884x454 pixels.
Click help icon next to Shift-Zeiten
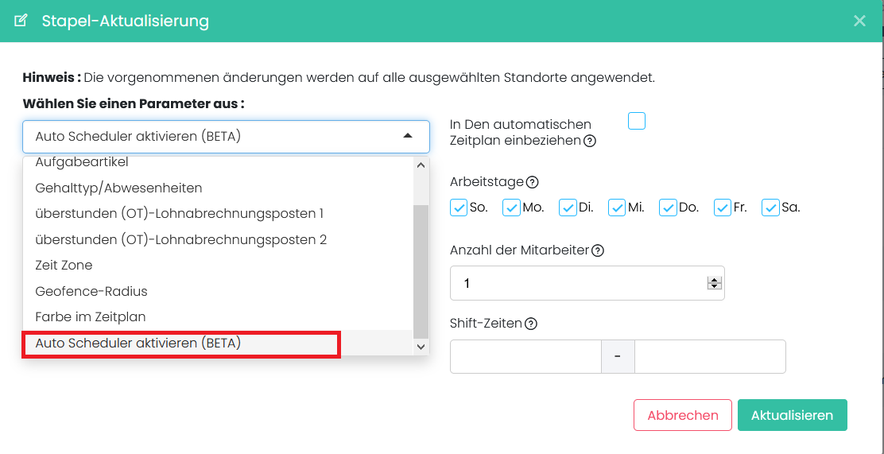[x=531, y=324]
